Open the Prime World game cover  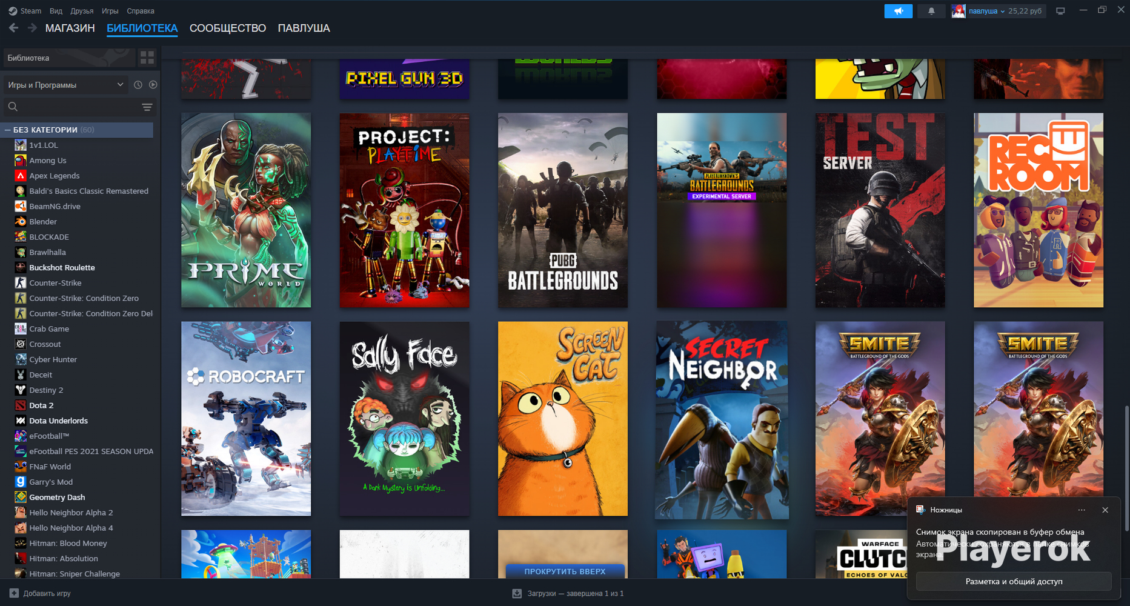coord(246,210)
